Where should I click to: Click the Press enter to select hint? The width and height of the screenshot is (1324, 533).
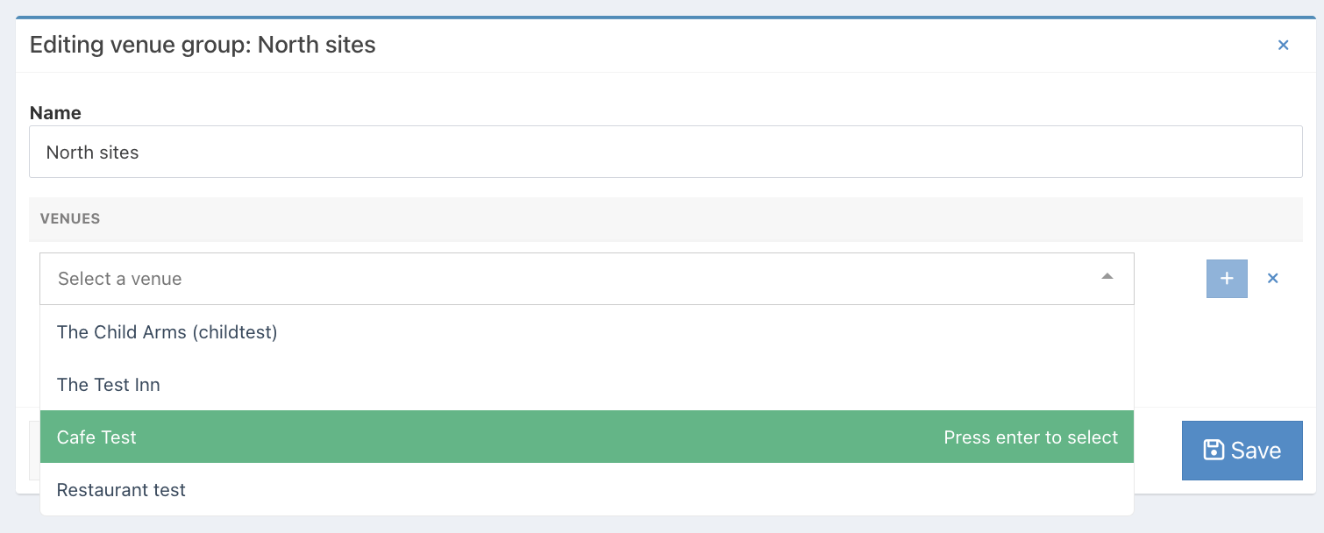pyautogui.click(x=1030, y=437)
